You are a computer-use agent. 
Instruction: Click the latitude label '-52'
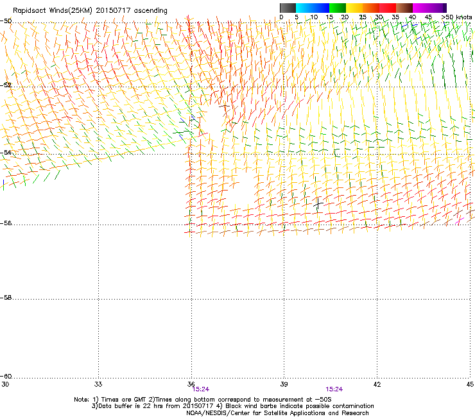point(6,85)
